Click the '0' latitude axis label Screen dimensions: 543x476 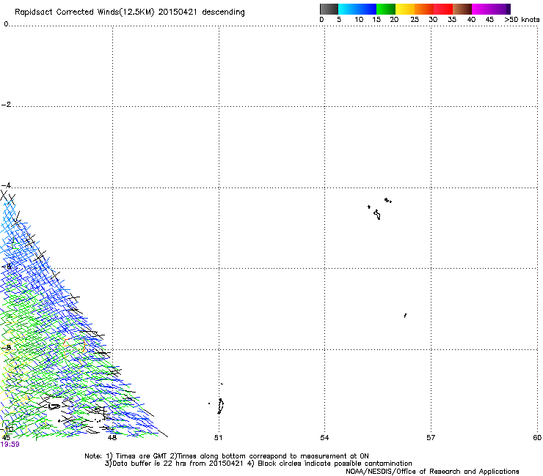[x=6, y=23]
